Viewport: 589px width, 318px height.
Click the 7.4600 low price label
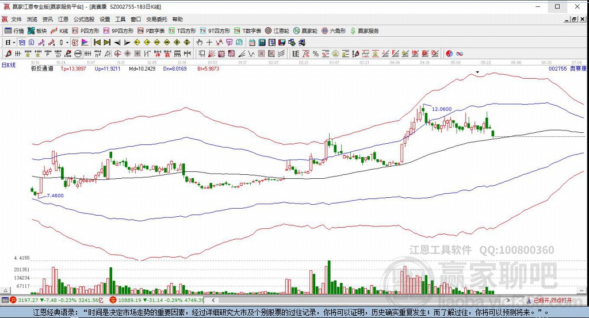point(55,196)
